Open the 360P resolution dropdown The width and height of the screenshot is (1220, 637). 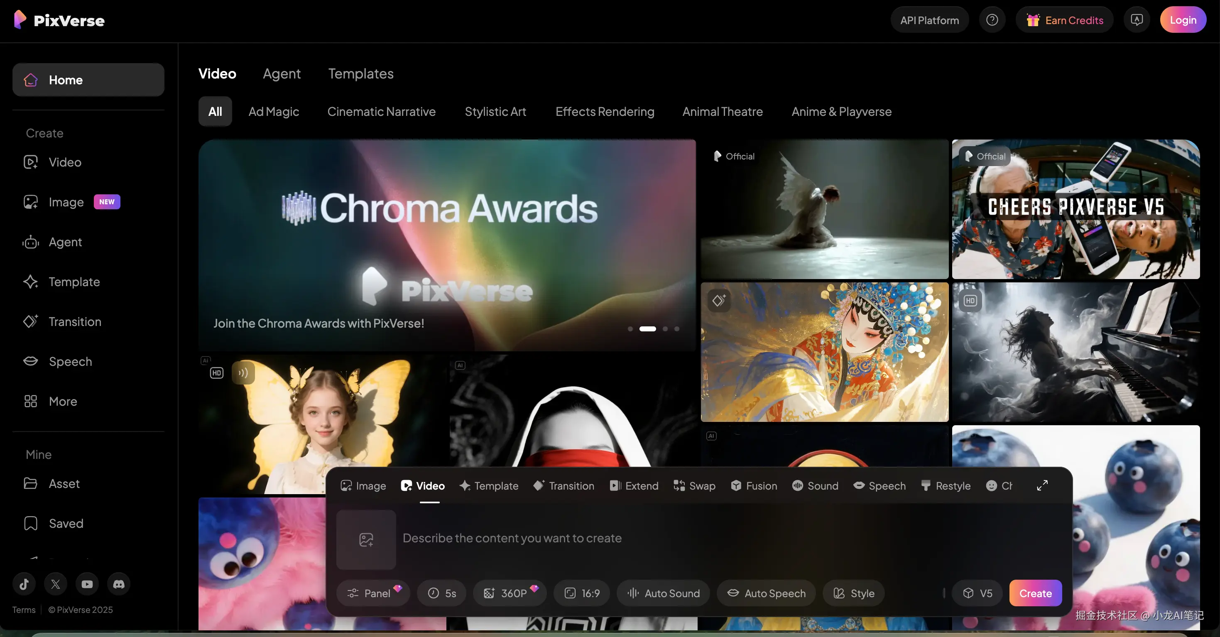(x=509, y=593)
